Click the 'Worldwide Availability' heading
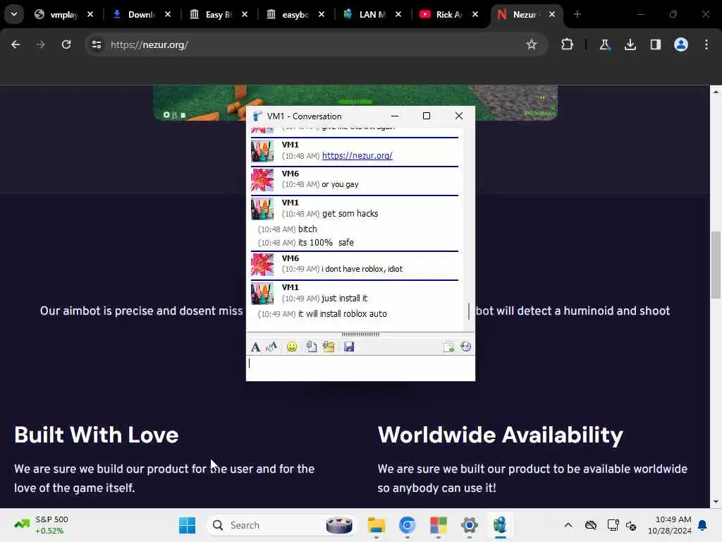The image size is (722, 542). tap(501, 435)
